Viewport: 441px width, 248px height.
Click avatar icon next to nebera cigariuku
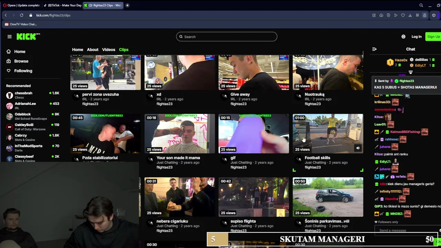pyautogui.click(x=151, y=223)
